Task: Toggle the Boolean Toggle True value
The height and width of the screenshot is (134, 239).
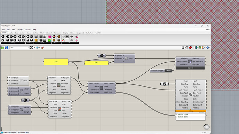Action: [168, 71]
